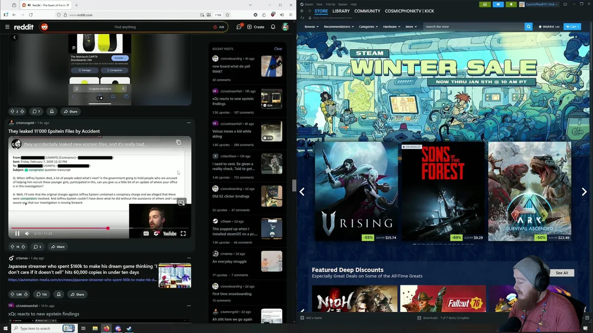Expand the Categories dropdown in Steam store
Screen dimensions: 593x333
click(368, 26)
